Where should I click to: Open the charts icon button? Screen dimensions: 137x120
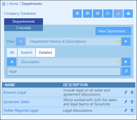(x=118, y=14)
